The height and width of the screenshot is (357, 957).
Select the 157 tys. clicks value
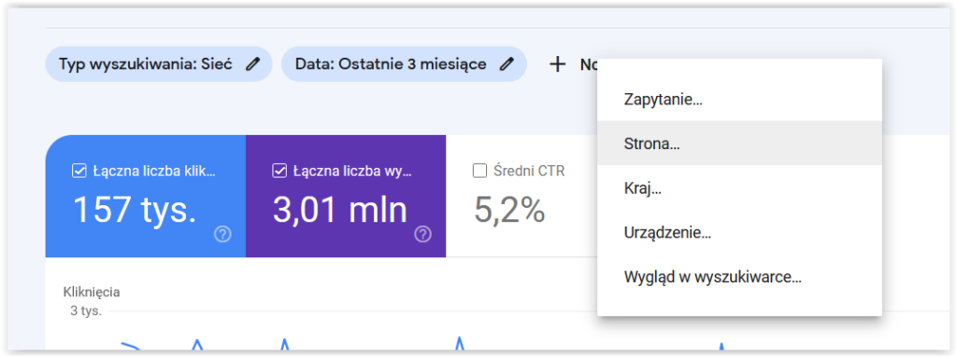(135, 210)
